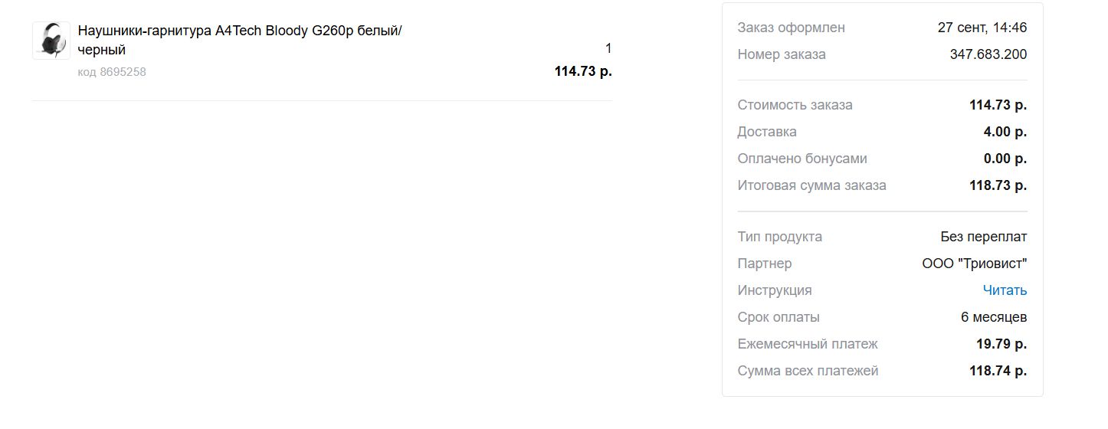
Task: Open the A4Tech Bloody G260p product title
Action: click(240, 40)
